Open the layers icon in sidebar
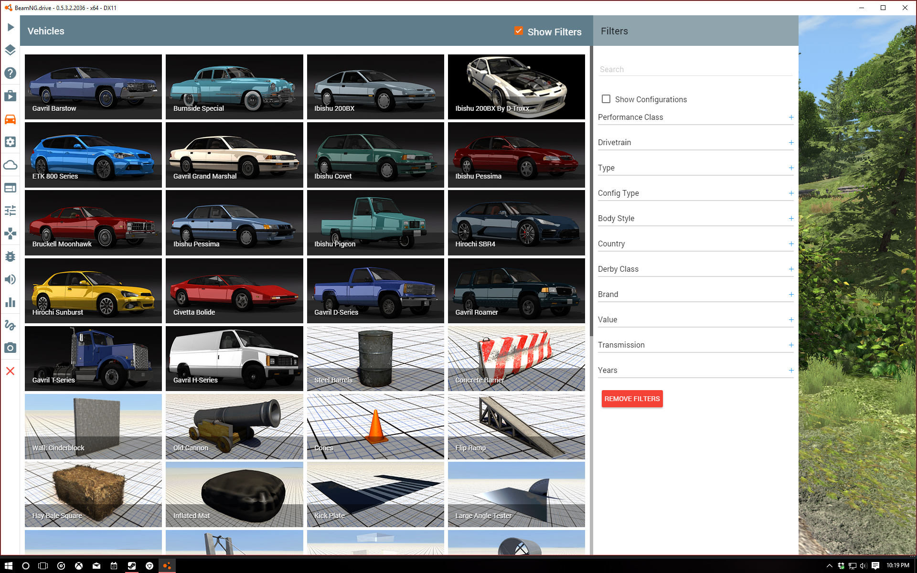The image size is (917, 573). pyautogui.click(x=11, y=50)
